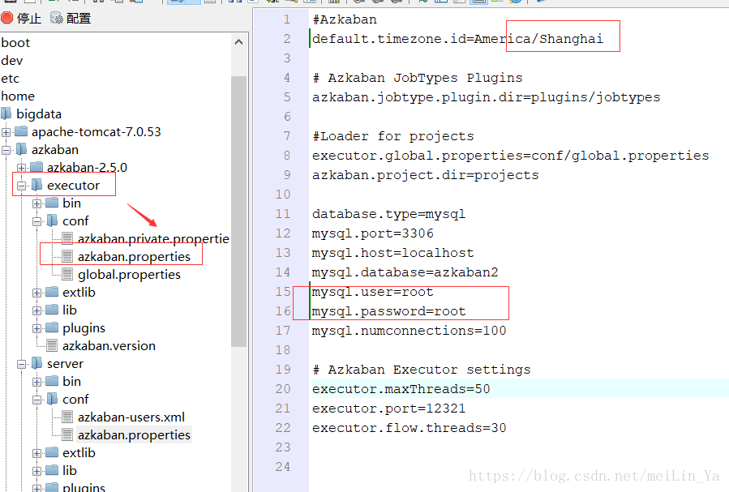Expand the extlib node under executor

[x=36, y=293]
